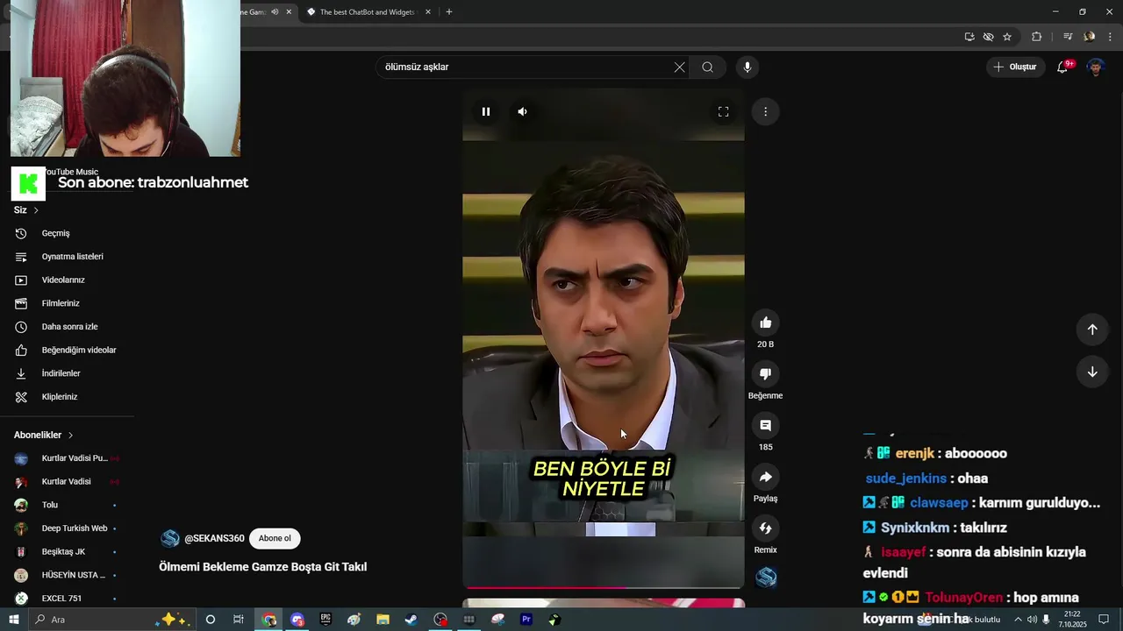This screenshot has width=1123, height=631.
Task: Dislike the Short via Beğenme thumbs down
Action: (765, 374)
